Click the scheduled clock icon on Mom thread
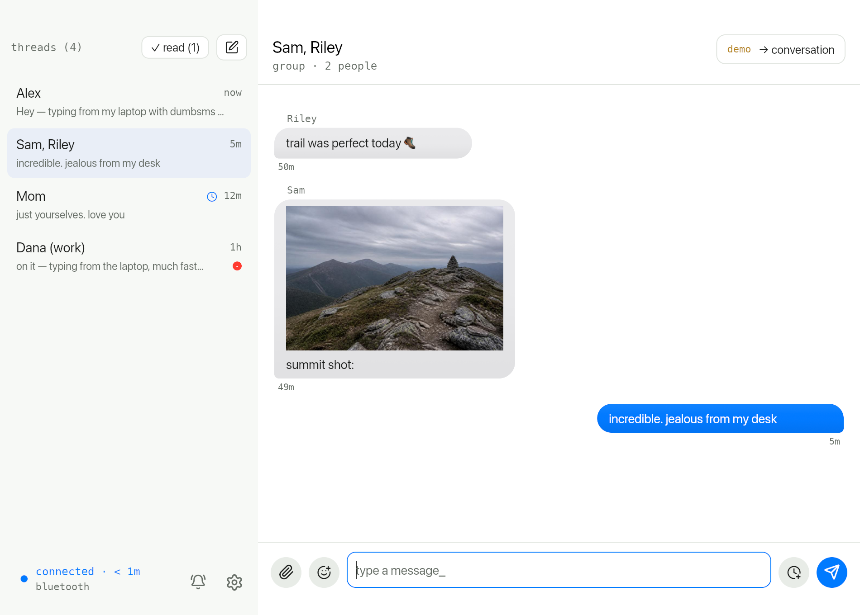Viewport: 860px width, 615px height. (212, 196)
